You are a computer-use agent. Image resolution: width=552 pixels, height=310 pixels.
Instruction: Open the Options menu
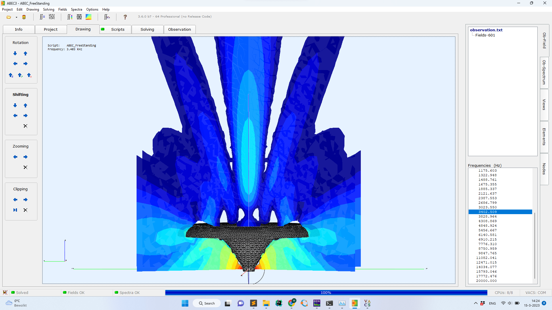[92, 9]
